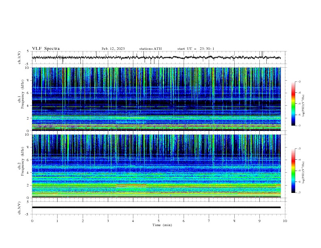Screen dimensions: 321x248
Task: Click the red band near 2 kHz in ch.2
Action: (x=131, y=184)
